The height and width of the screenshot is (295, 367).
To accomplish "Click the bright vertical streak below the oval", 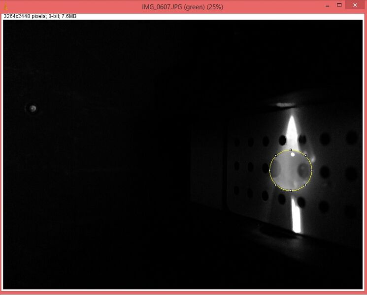I will (x=297, y=216).
